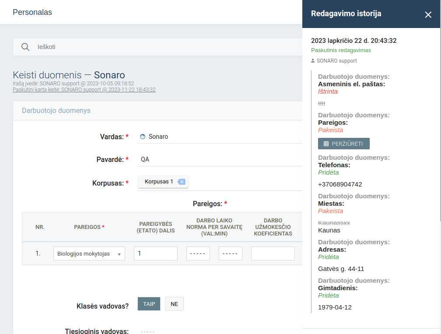Click the table icon on Peržiūrėti button

[x=326, y=144]
